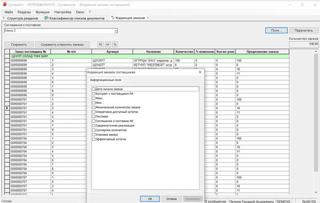Check Суммарное количество field
This screenshot has width=320, height=203.
[x=94, y=130]
